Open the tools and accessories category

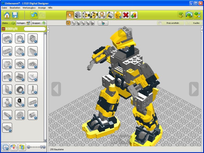click(33, 90)
